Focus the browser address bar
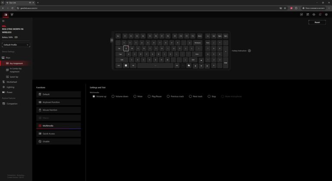Screen dimensions: 332x181 pyautogui.click(x=148, y=8)
